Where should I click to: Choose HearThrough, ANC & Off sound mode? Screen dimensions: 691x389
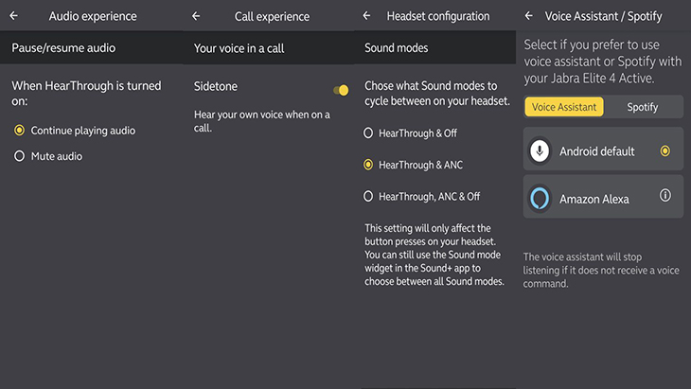tap(422, 197)
